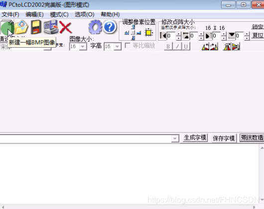Click the horizontal scroll-left arrow
264x209 pixels.
(2, 207)
